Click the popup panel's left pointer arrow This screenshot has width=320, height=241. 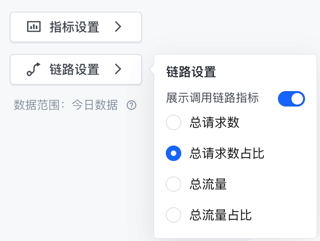[152, 70]
